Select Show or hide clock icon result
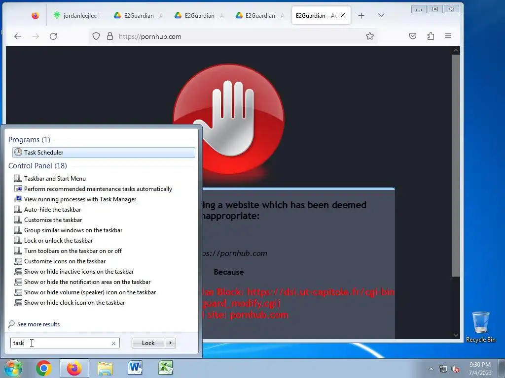The image size is (505, 378). tap(74, 303)
